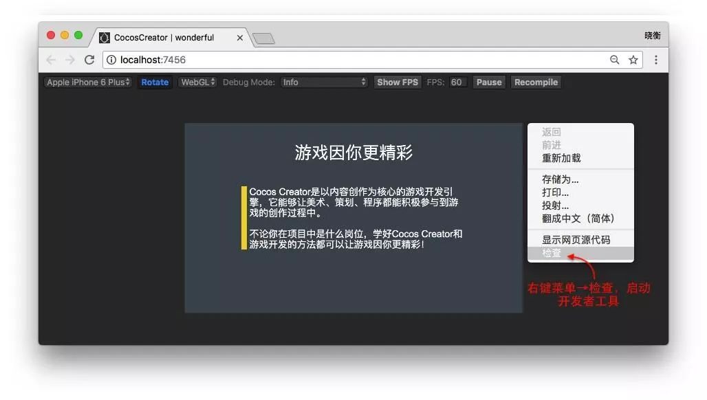Click the Recompile button
The height and width of the screenshot is (400, 707).
(536, 82)
